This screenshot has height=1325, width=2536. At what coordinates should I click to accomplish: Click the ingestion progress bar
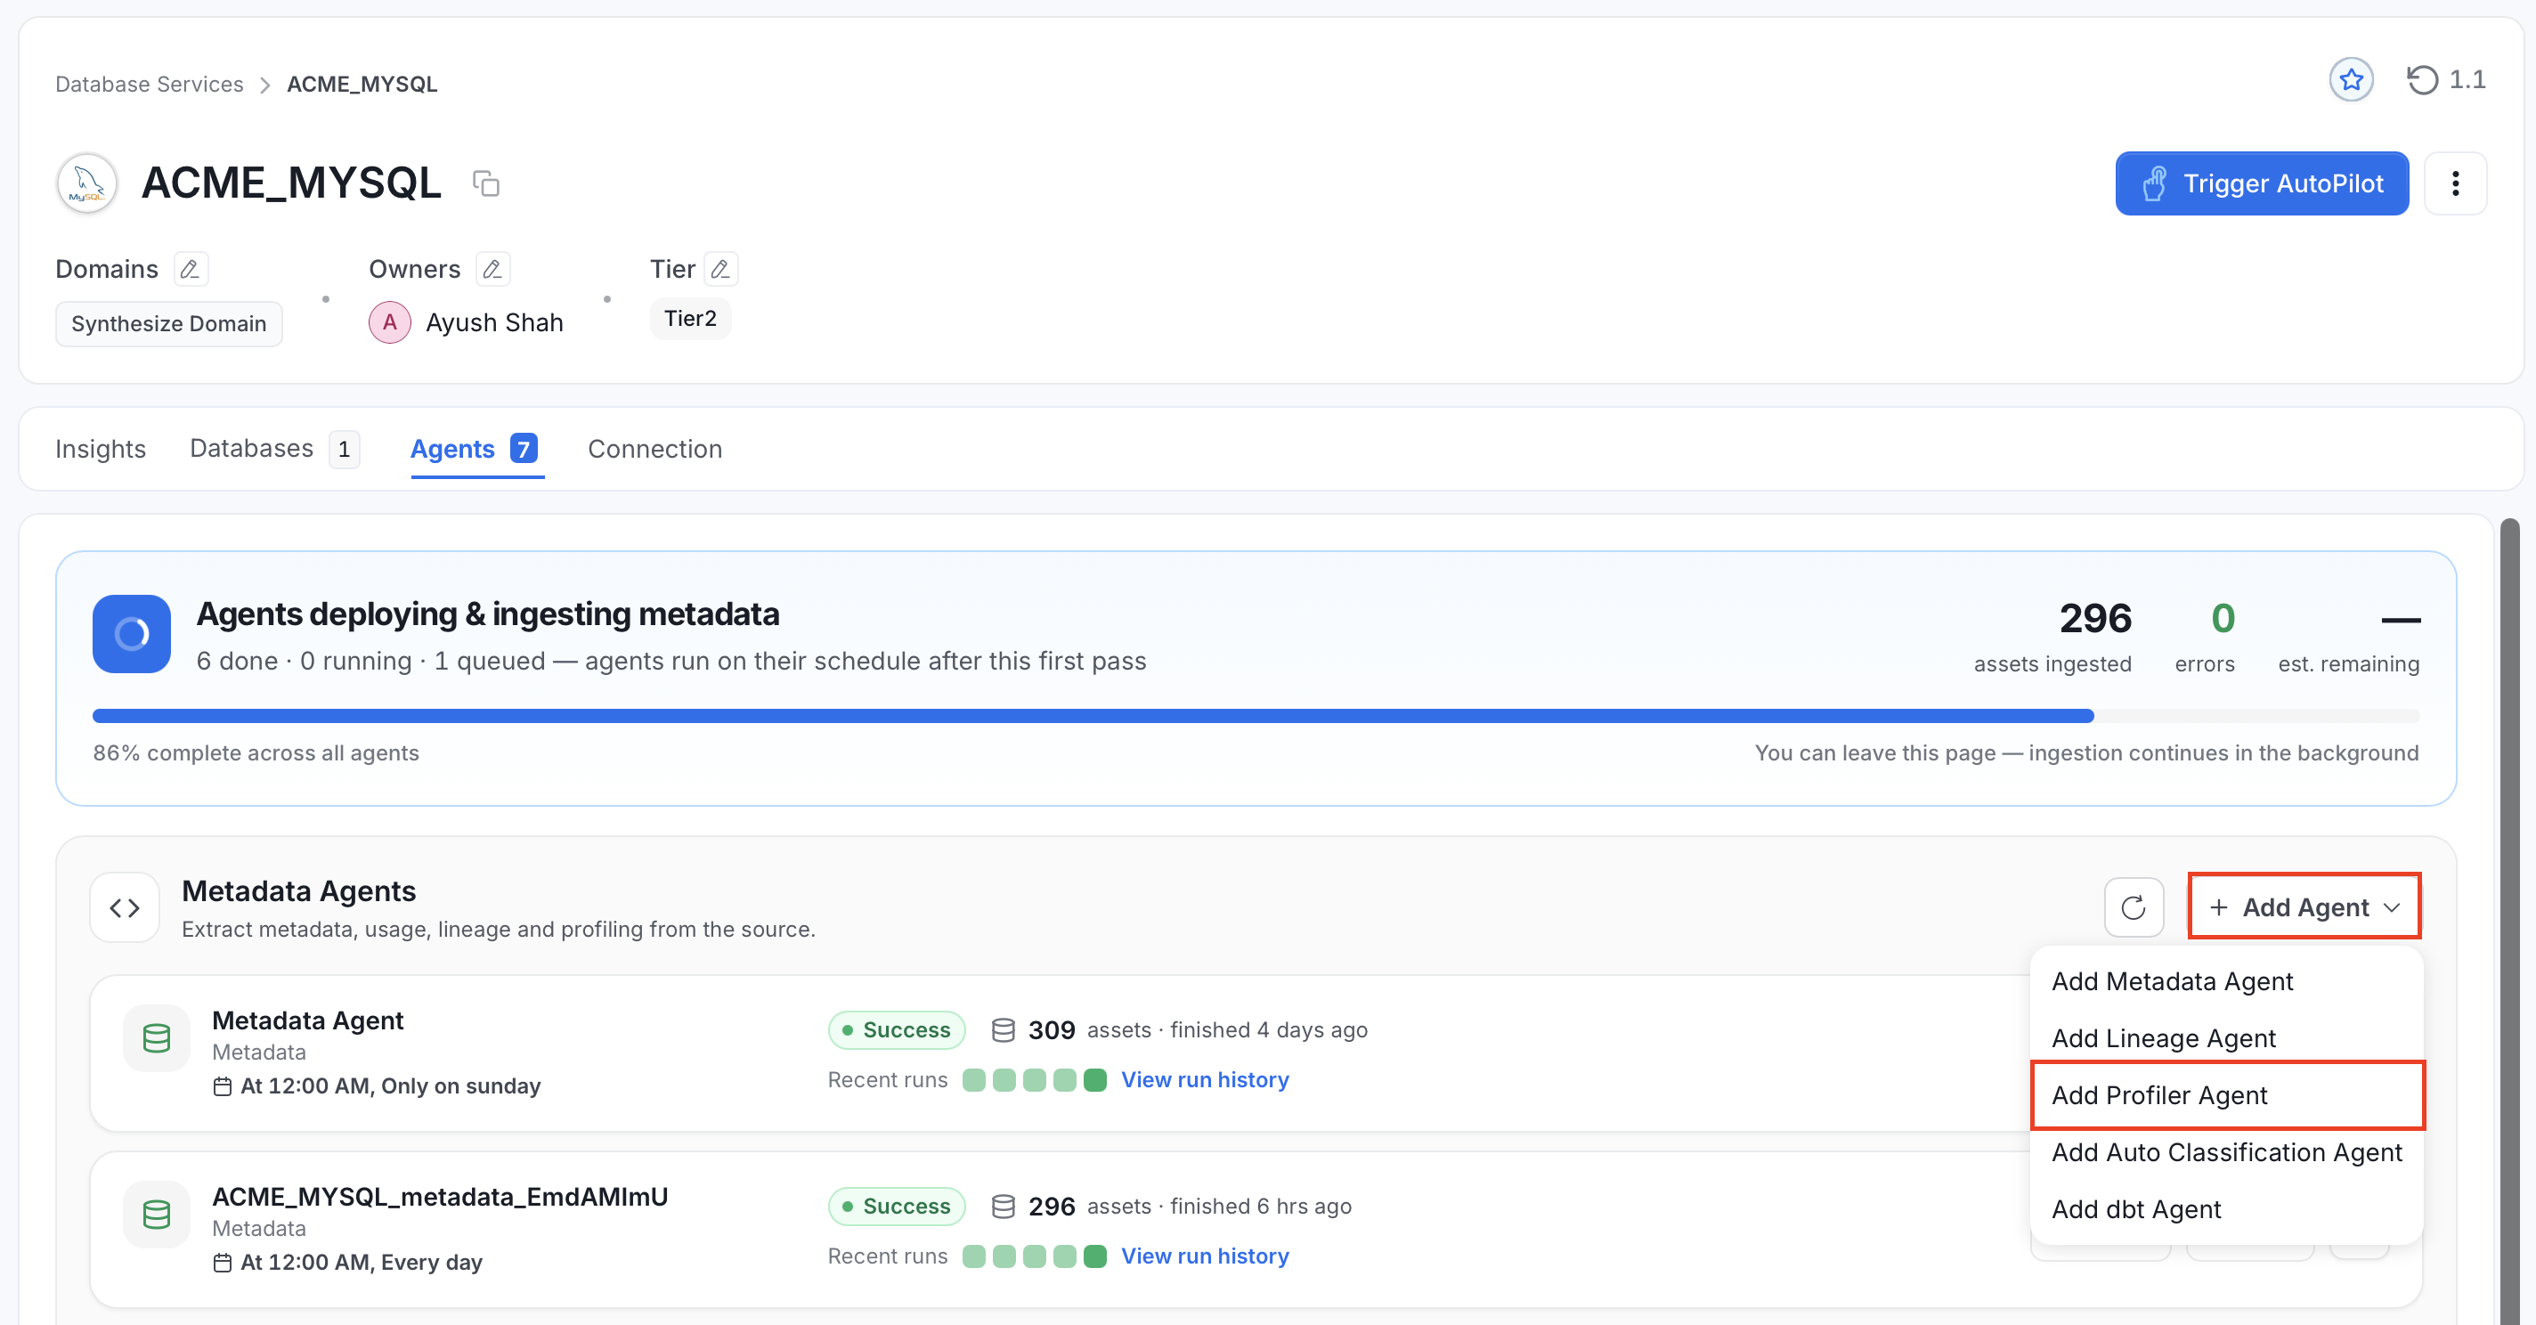pos(1256,716)
